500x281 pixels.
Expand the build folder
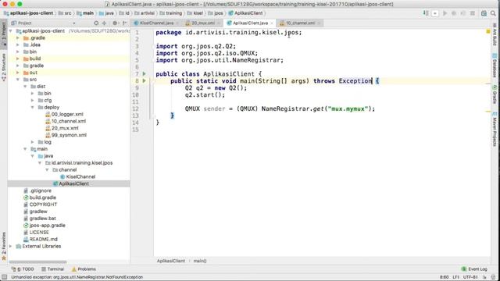(x=18, y=59)
